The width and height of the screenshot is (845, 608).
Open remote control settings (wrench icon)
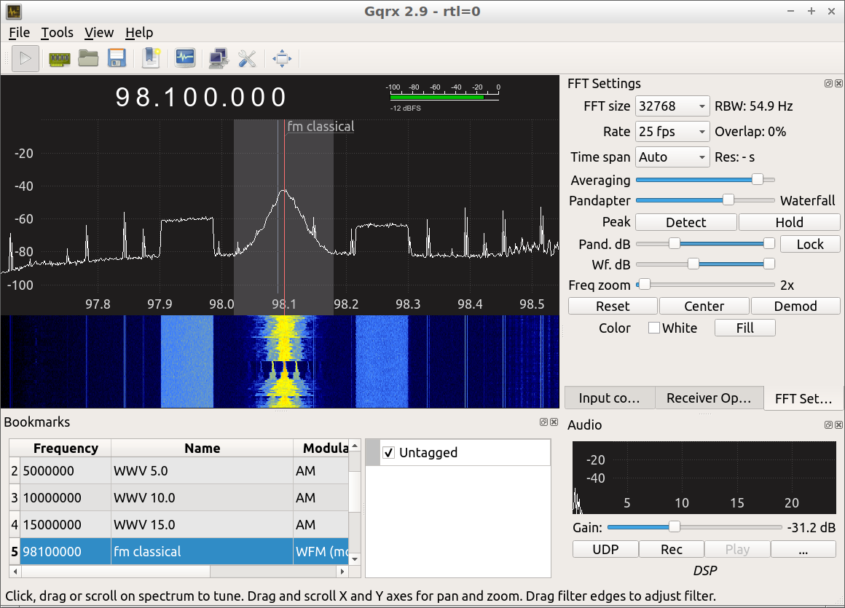[x=247, y=58]
